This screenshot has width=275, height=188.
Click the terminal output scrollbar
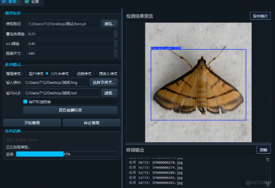click(x=268, y=172)
